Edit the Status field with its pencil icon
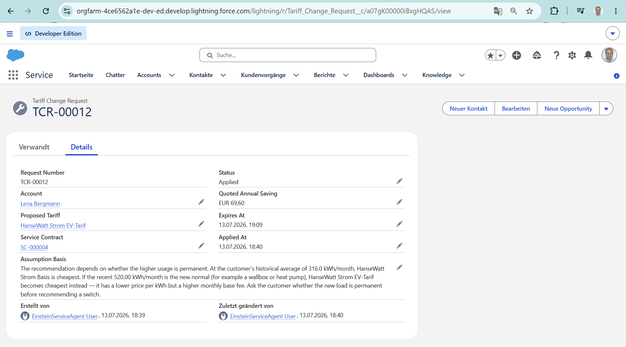Screen dimensions: 626x347 [x=399, y=181]
